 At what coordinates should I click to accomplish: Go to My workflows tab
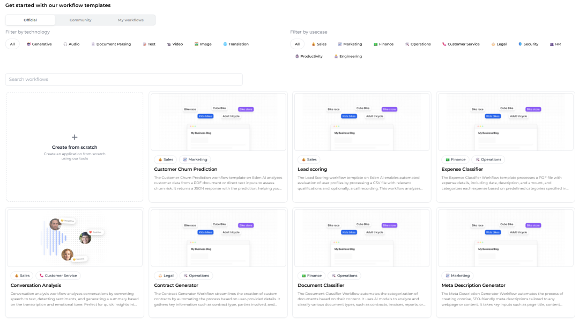(131, 20)
